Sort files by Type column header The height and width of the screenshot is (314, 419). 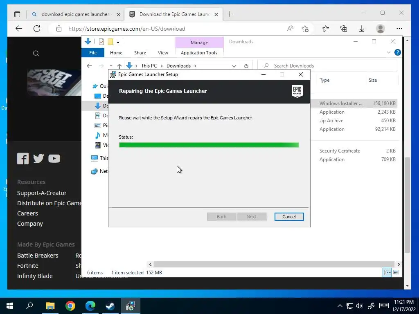pyautogui.click(x=324, y=80)
